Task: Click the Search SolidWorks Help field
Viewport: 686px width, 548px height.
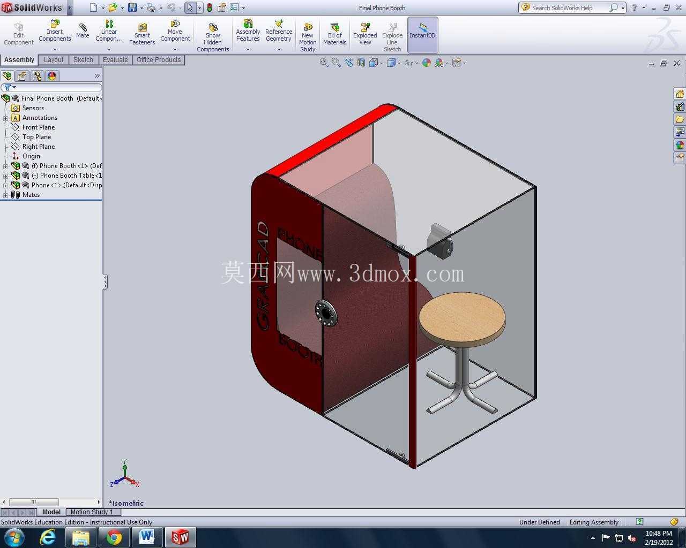Action: (569, 7)
